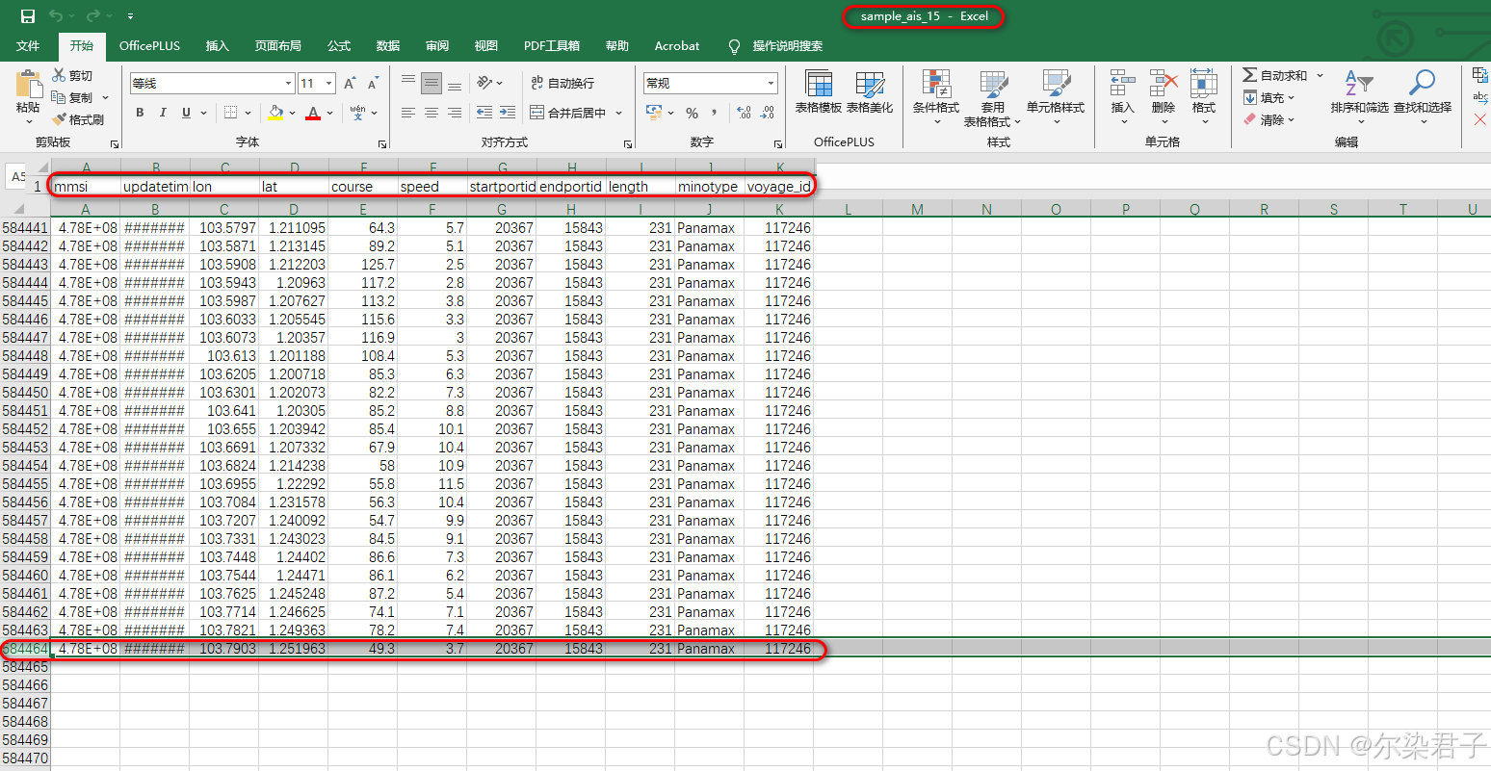The height and width of the screenshot is (771, 1491).
Task: Expand the underline style dropdown arrow
Action: point(203,114)
